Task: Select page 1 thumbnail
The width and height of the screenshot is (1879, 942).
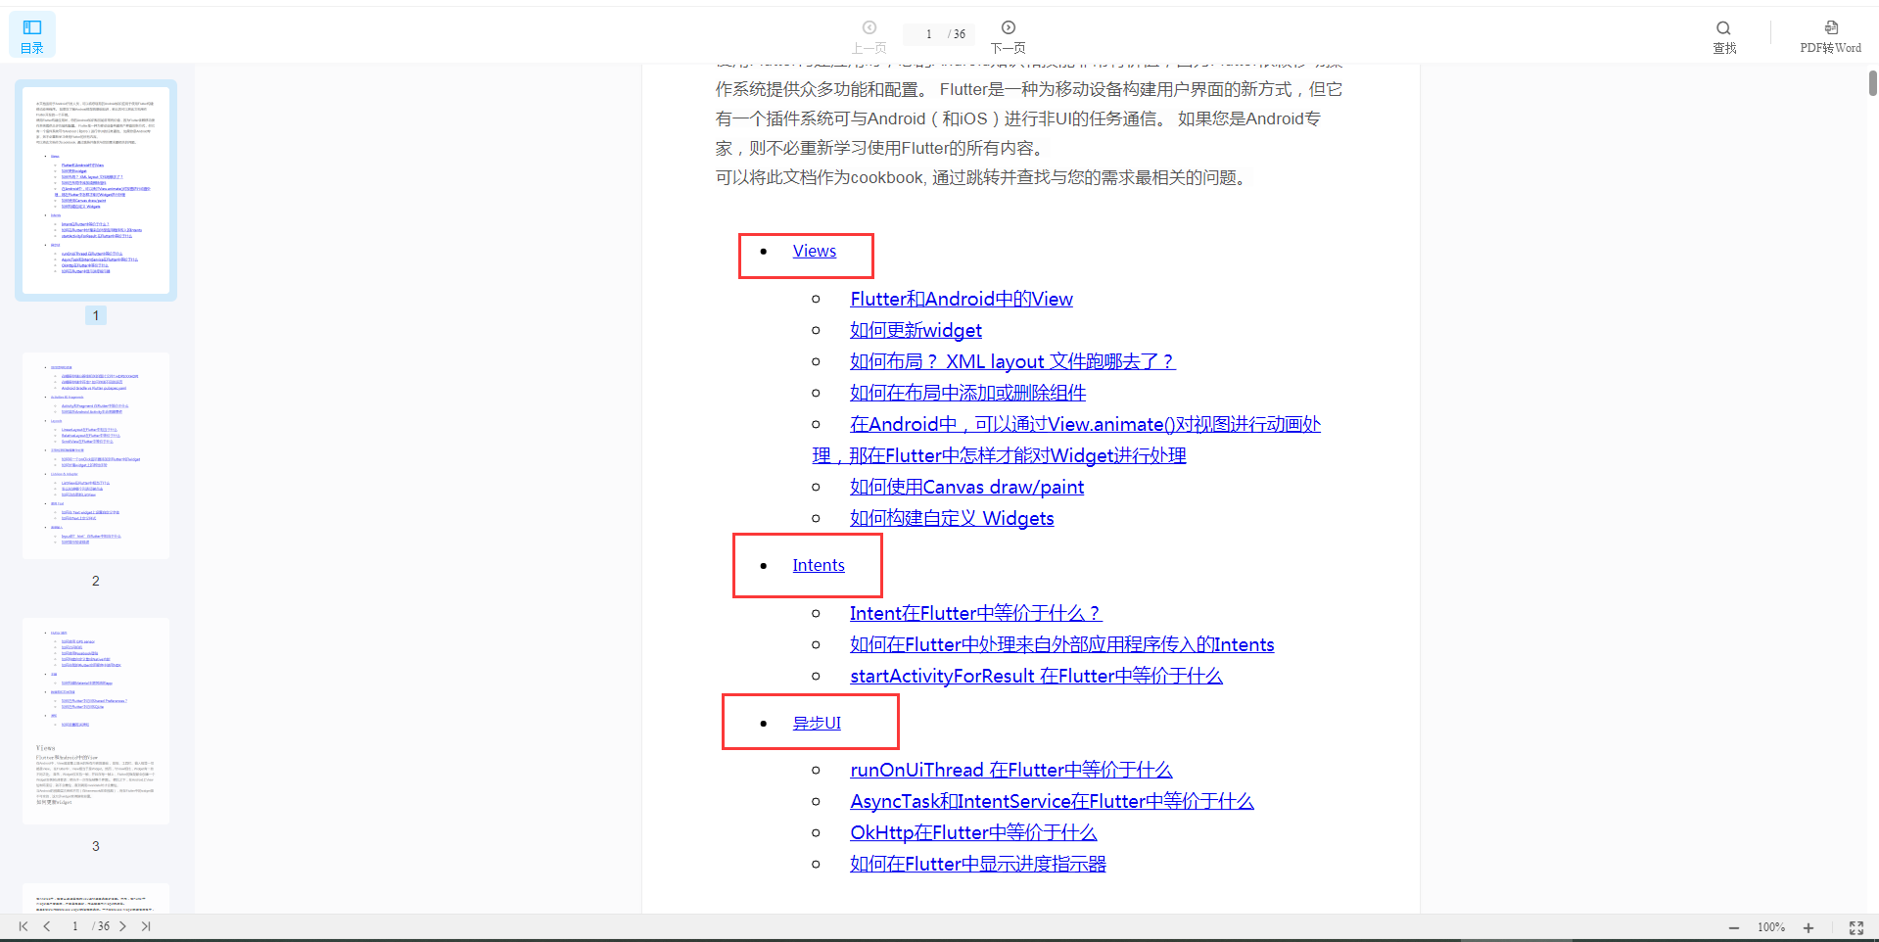Action: (96, 190)
